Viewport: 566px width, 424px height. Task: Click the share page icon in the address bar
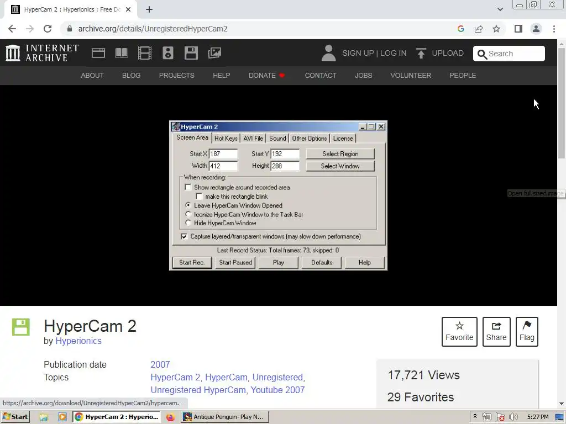coord(479,29)
